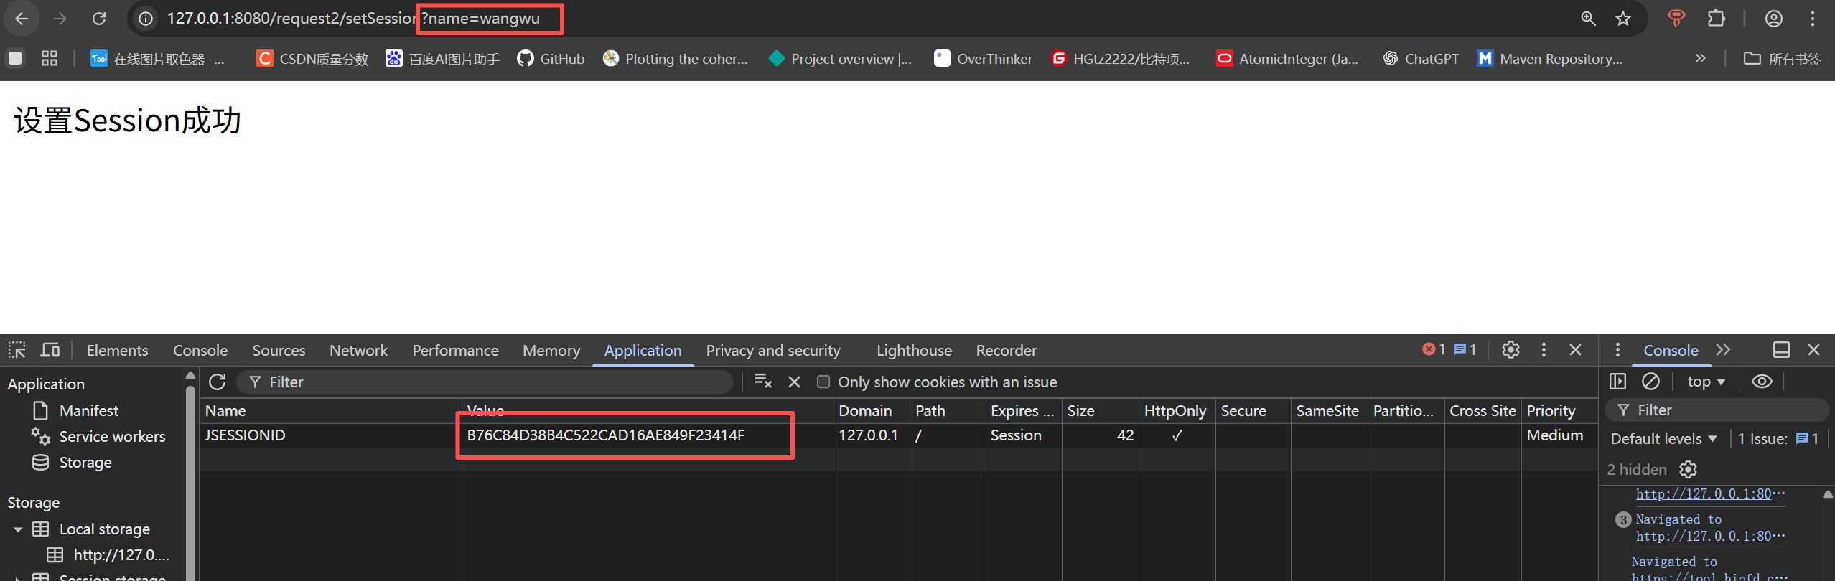Viewport: 1835px width, 581px height.
Task: Switch to the Elements tab
Action: (117, 351)
